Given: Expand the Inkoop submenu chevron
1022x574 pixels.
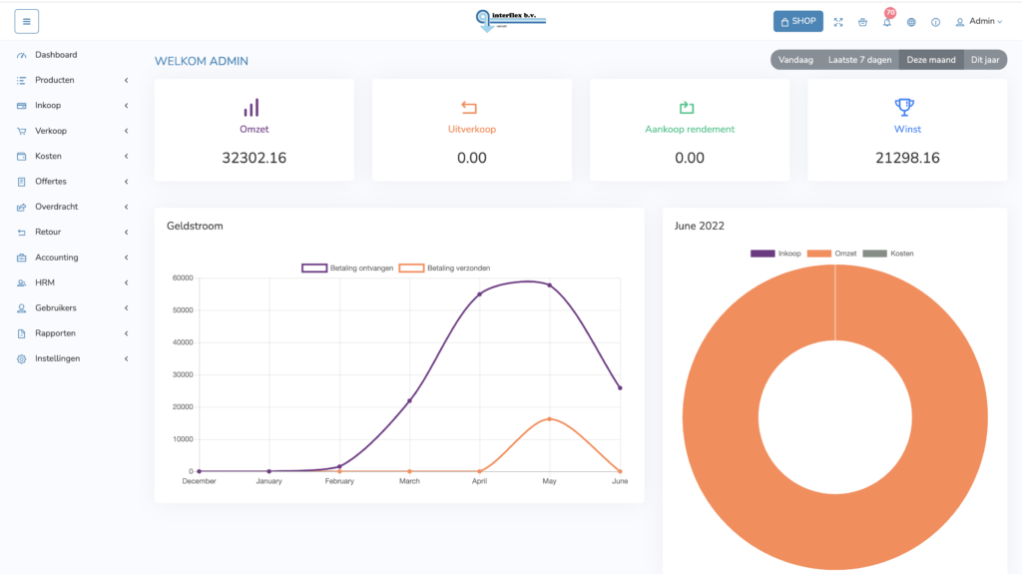Looking at the screenshot, I should [127, 106].
